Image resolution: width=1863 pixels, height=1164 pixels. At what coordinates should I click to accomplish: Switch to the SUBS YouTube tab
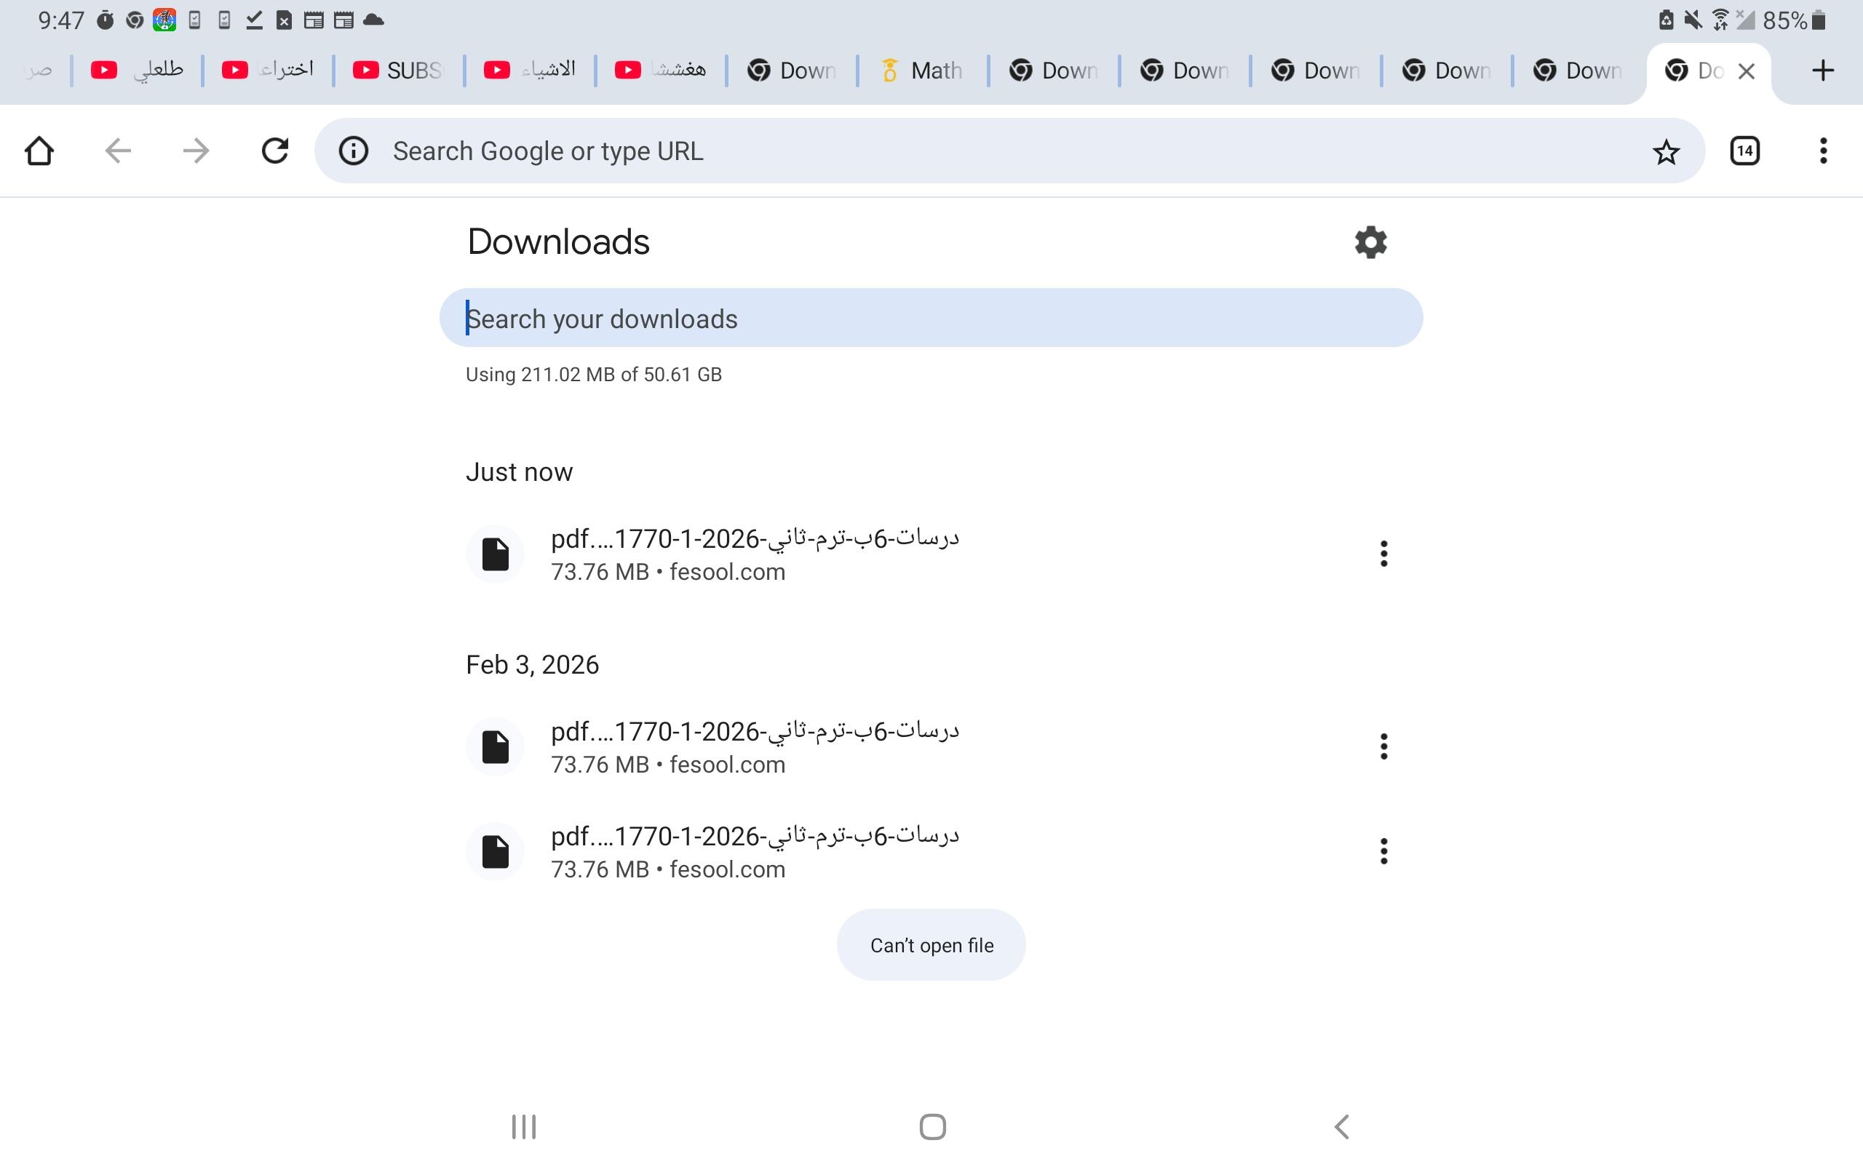pos(398,71)
